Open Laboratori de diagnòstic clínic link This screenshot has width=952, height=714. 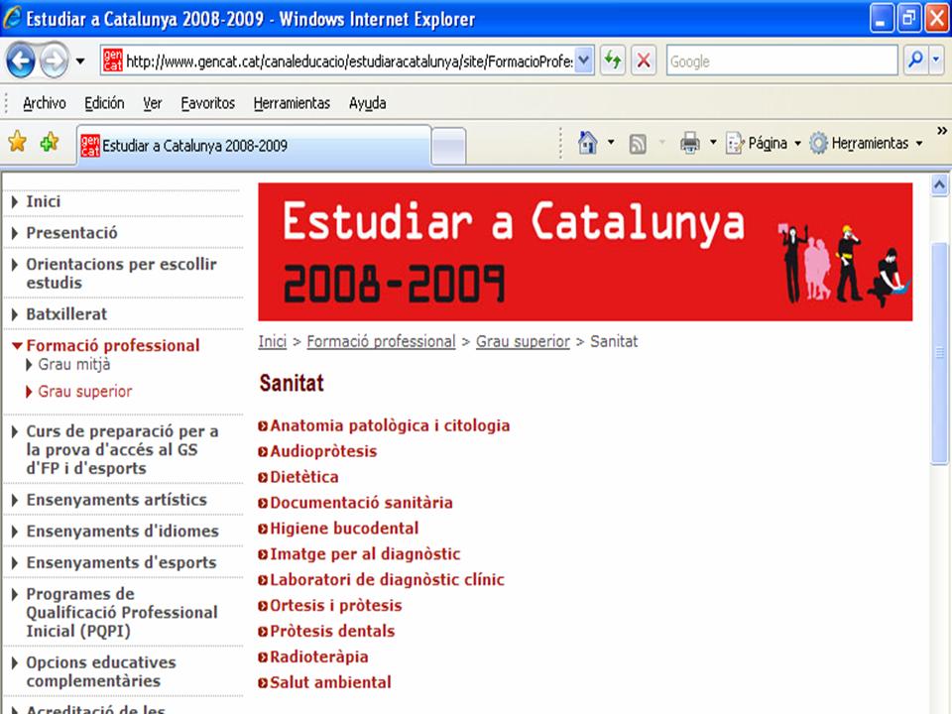(x=387, y=580)
